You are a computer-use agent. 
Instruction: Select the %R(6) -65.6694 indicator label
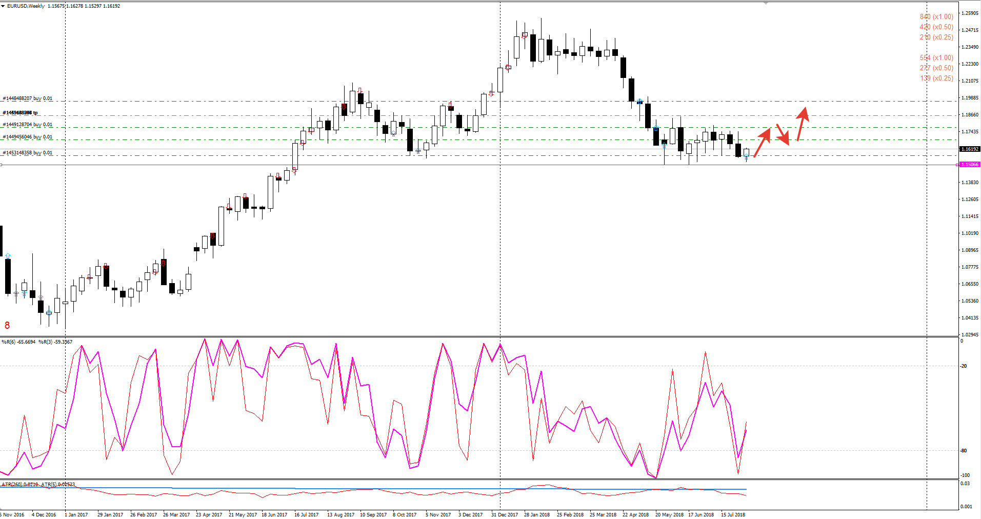tap(18, 342)
